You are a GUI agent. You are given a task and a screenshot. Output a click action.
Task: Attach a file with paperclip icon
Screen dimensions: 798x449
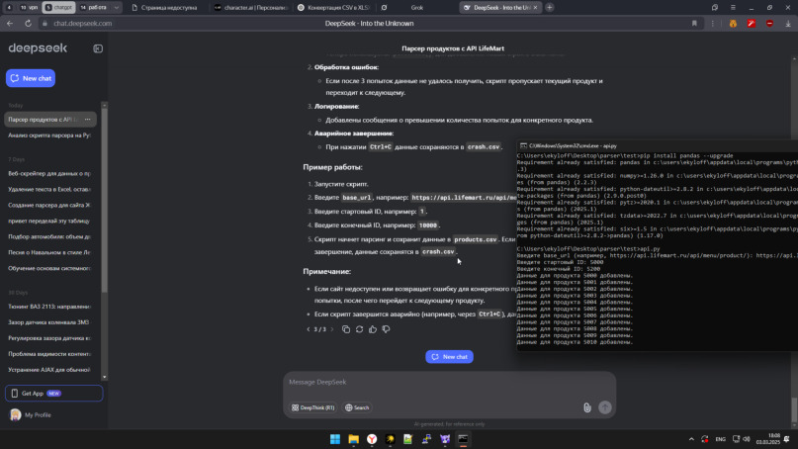coord(586,407)
